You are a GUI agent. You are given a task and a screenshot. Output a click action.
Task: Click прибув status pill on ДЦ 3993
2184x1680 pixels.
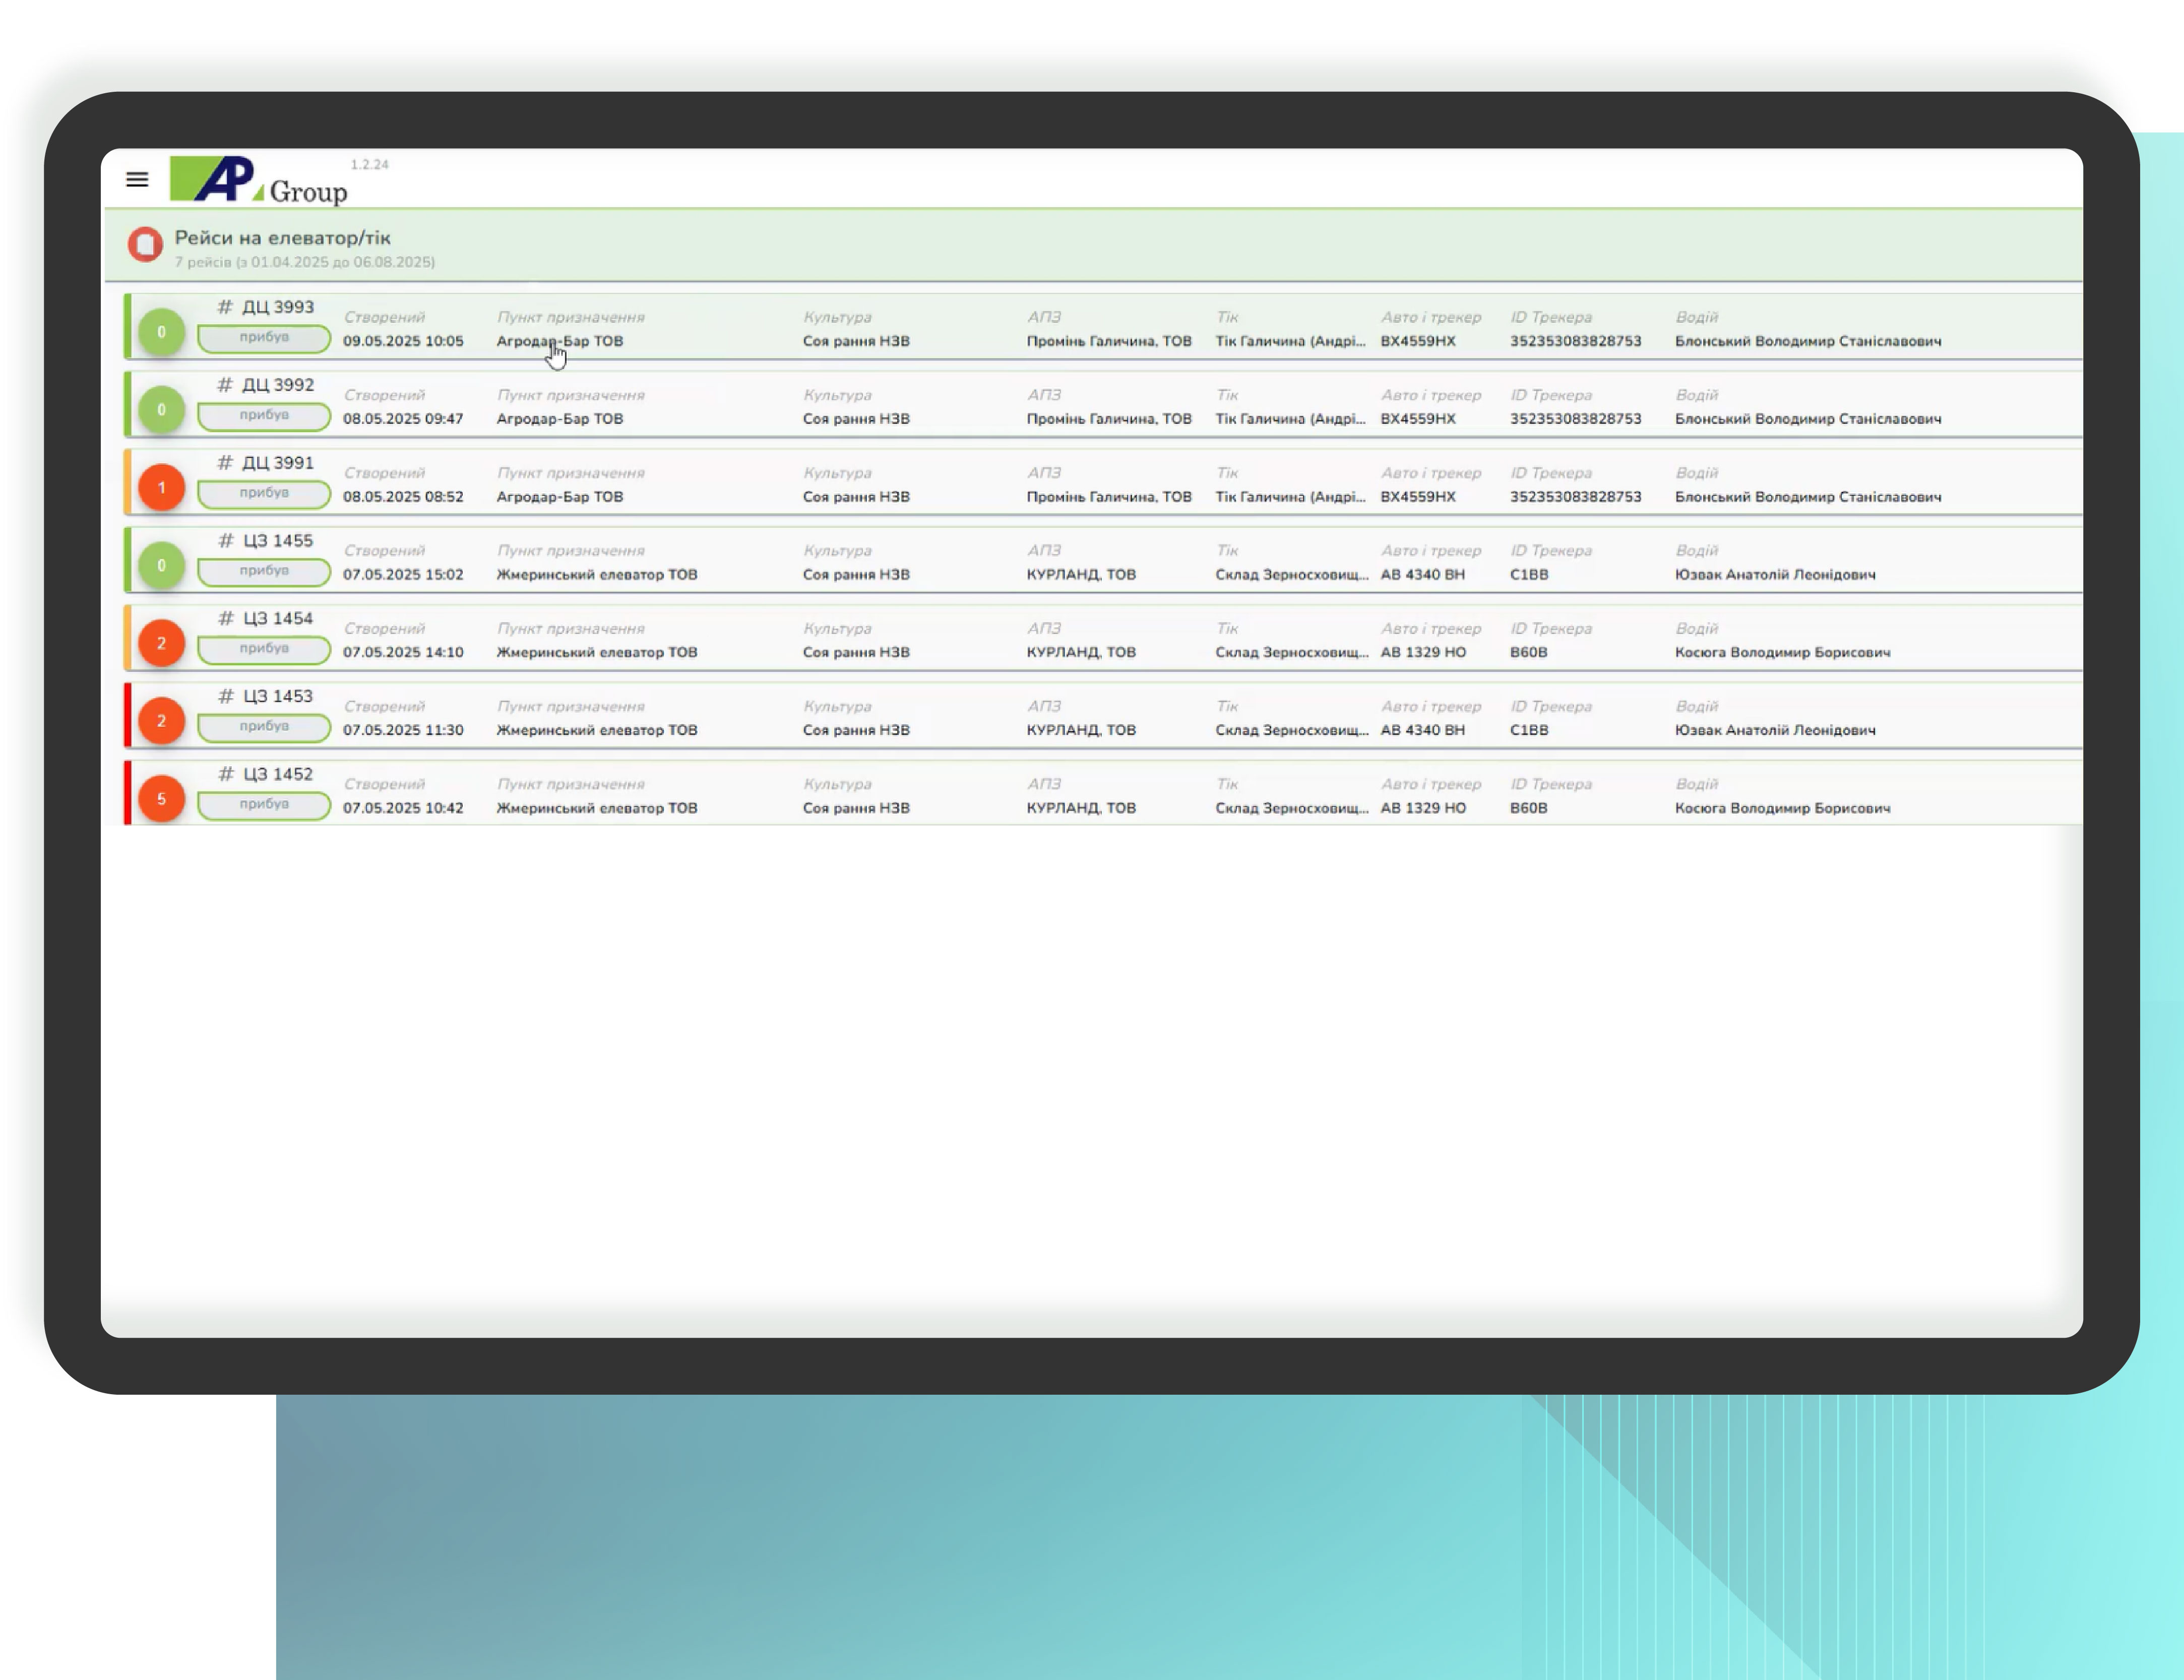(x=264, y=338)
